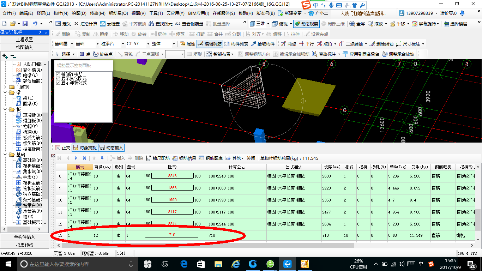This screenshot has height=271, width=482.
Task: Toggle 显示详细公式 checkbox
Action: click(58, 83)
